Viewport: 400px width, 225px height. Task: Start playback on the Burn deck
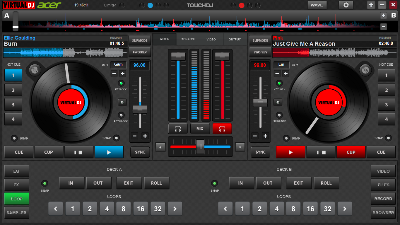pos(109,152)
